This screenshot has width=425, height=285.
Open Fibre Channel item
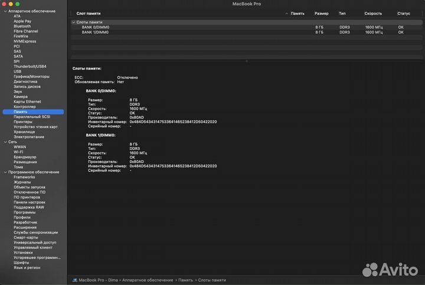[x=26, y=31]
